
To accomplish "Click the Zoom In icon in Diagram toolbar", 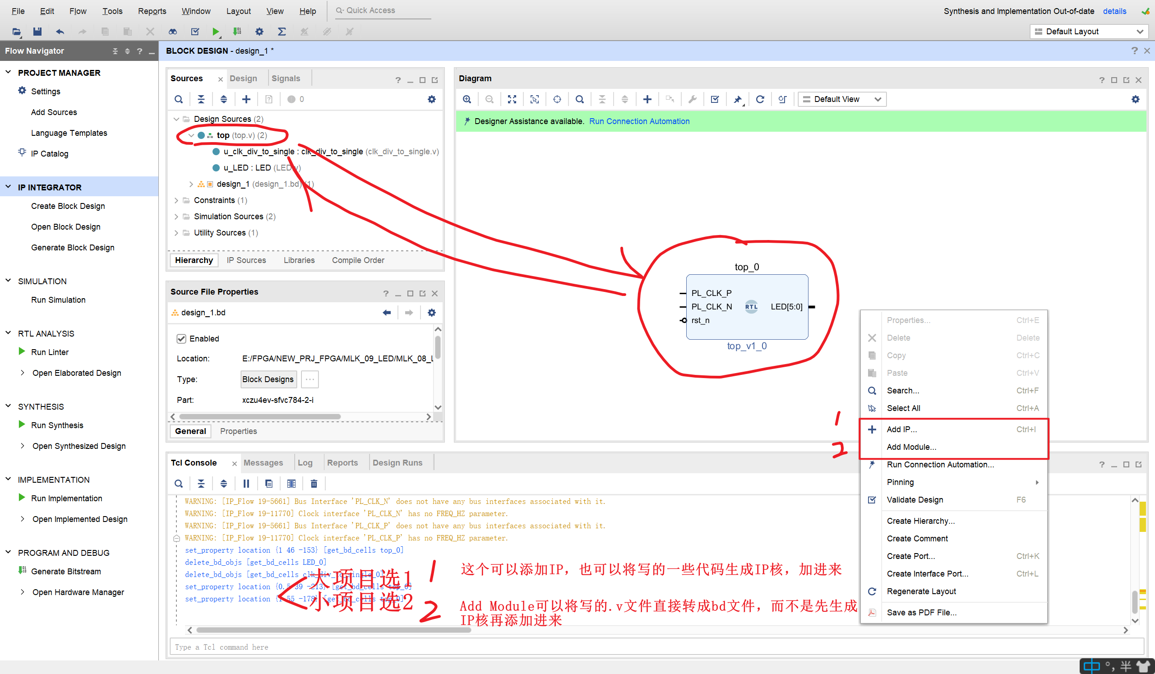I will tap(467, 99).
